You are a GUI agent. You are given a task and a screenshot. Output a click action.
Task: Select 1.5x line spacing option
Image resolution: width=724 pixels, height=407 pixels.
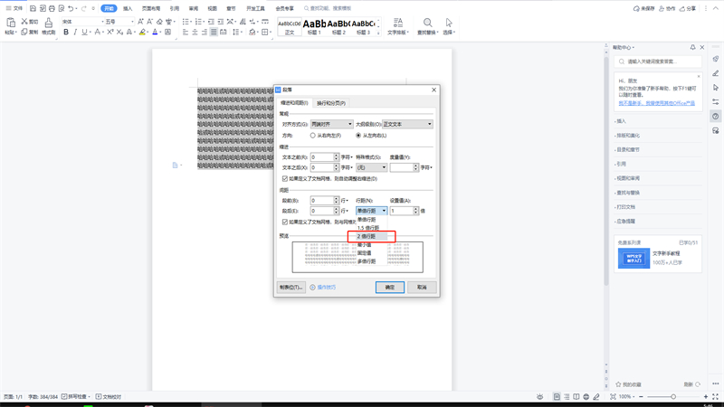(x=372, y=228)
